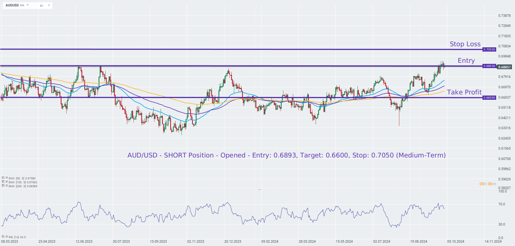Click price axis value 0.59862

pos(504,169)
